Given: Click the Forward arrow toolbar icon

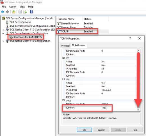Looking at the screenshot, I should pos(7,12).
